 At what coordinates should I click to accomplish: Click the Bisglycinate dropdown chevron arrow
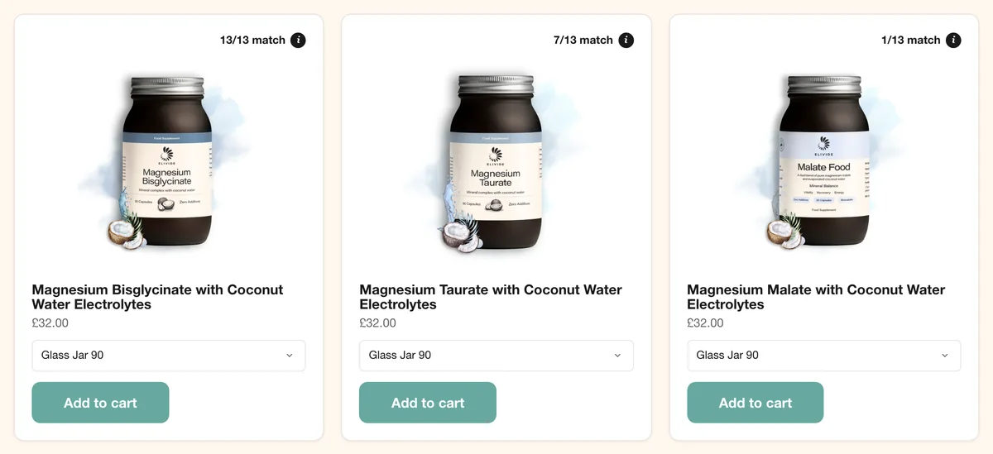point(290,356)
